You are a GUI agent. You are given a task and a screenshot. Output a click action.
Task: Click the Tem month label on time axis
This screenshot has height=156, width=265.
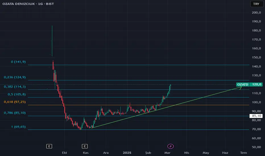(x=243, y=153)
